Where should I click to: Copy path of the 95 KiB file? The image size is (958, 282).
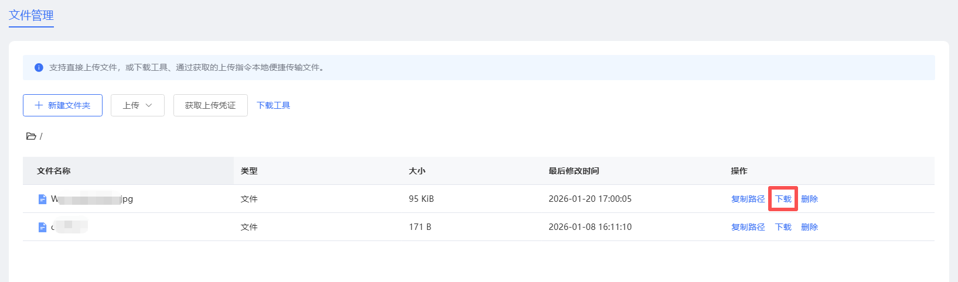pos(748,199)
